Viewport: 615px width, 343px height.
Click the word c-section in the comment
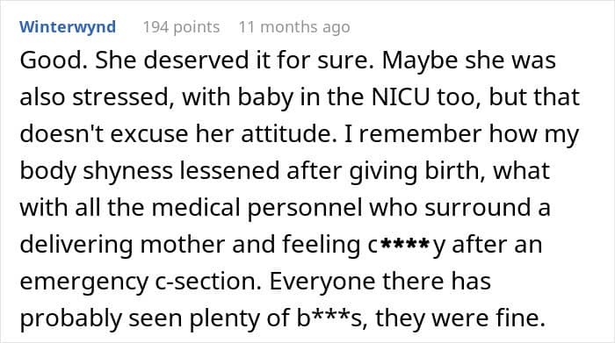tap(208, 281)
